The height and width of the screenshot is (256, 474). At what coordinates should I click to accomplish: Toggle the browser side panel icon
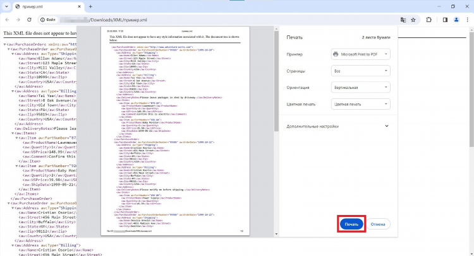[445, 20]
